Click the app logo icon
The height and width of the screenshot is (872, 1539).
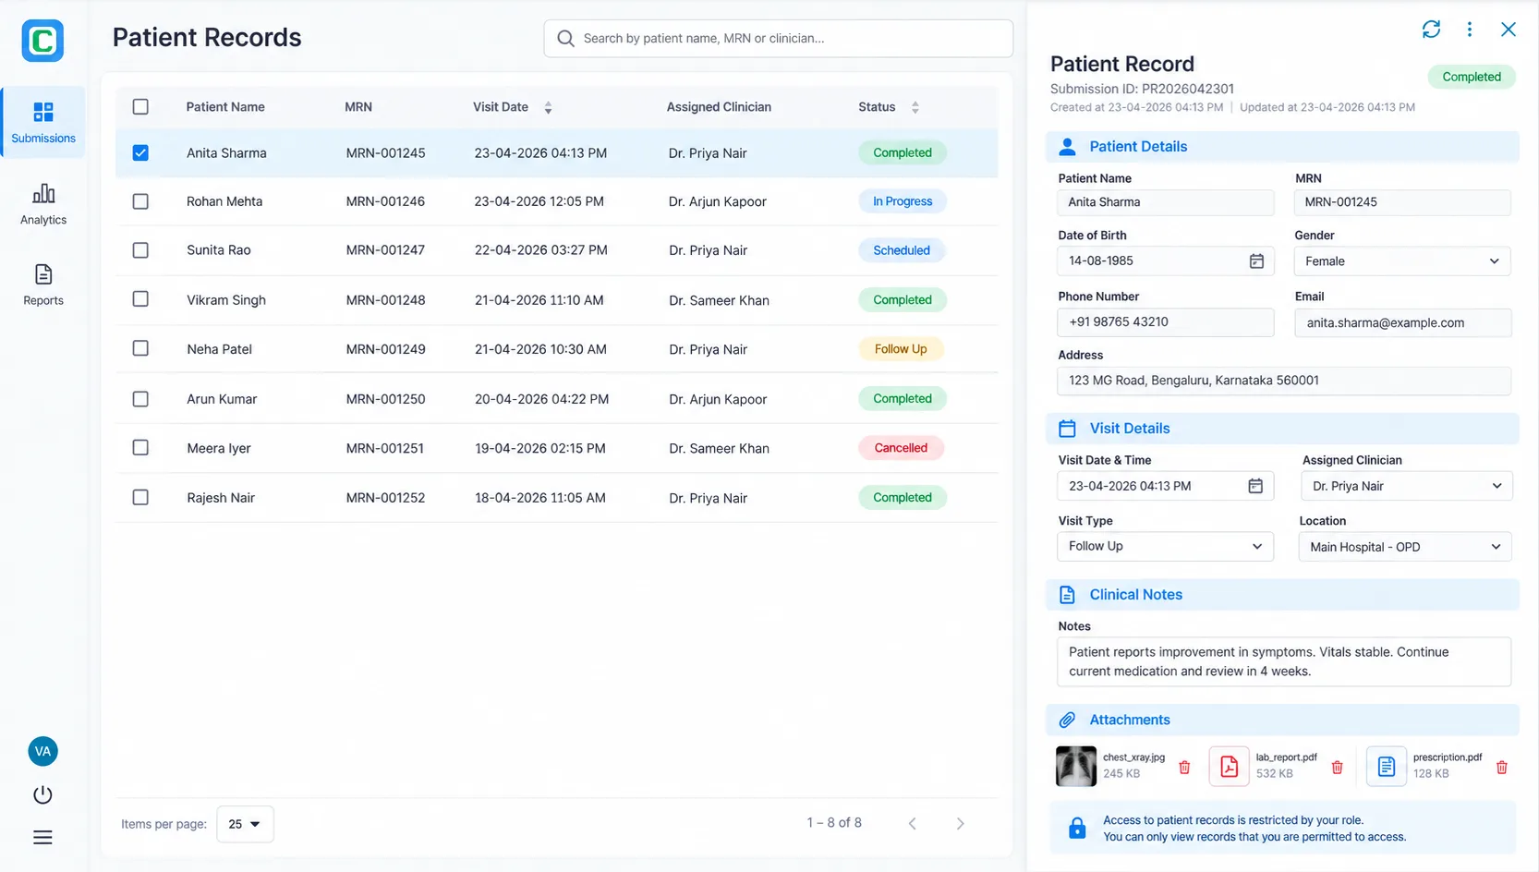[x=42, y=41]
